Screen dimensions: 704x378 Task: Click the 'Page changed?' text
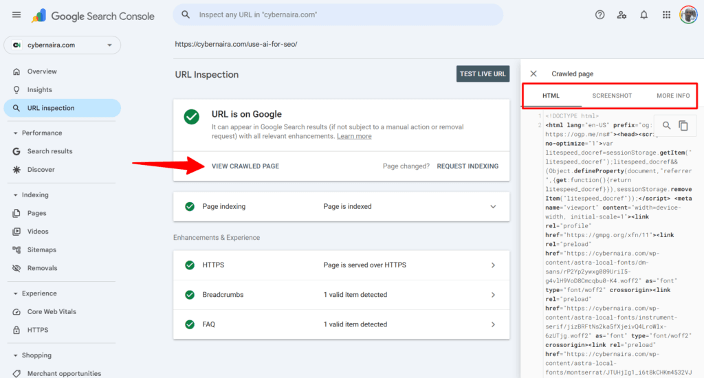(406, 166)
